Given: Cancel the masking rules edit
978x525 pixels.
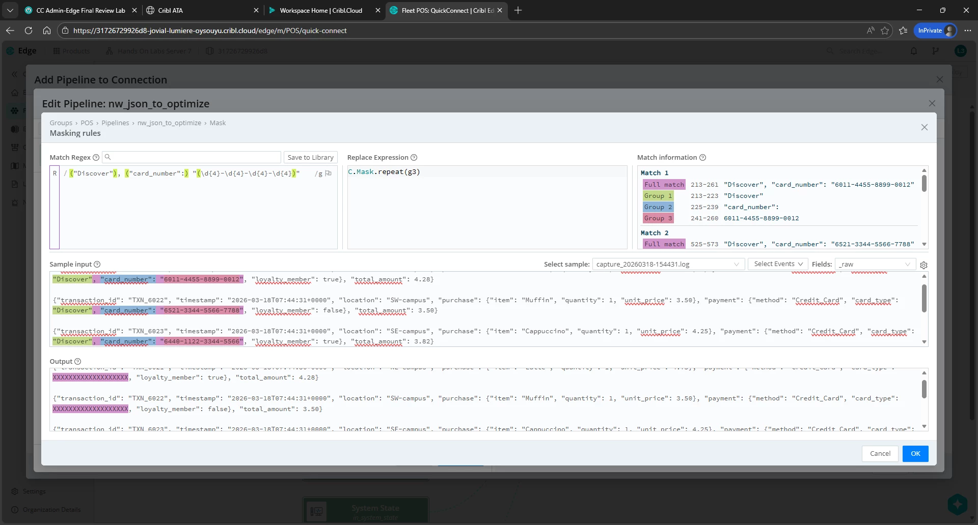Looking at the screenshot, I should tap(880, 454).
